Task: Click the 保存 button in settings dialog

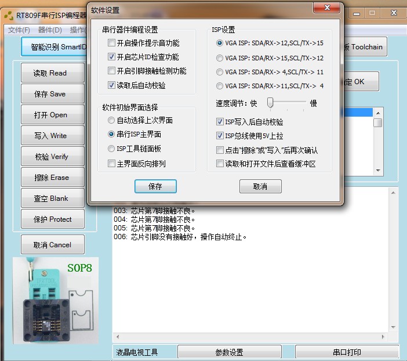Action: point(155,186)
